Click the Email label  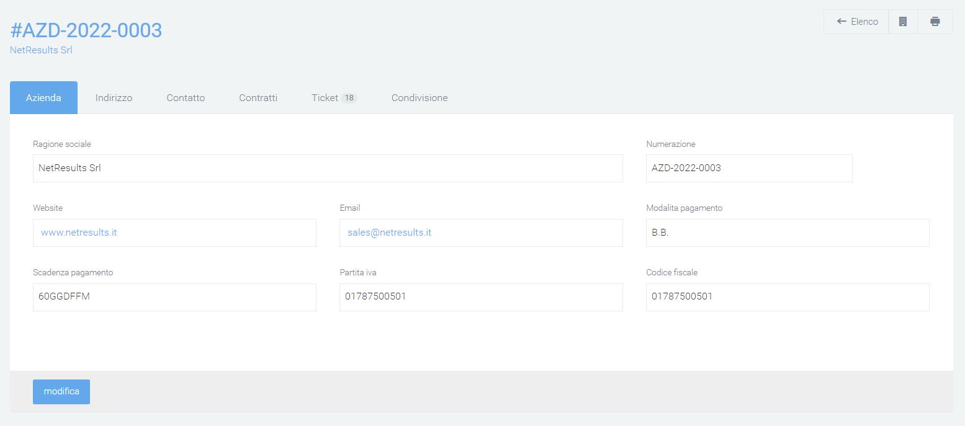coord(350,208)
